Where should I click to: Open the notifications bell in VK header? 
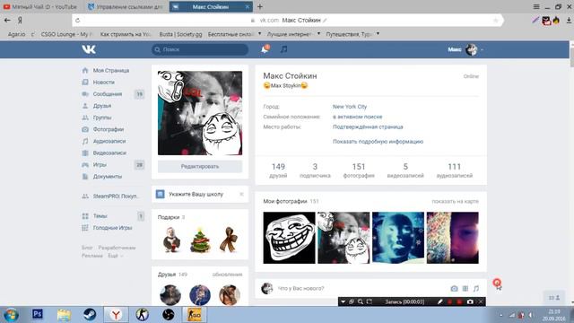[265, 49]
